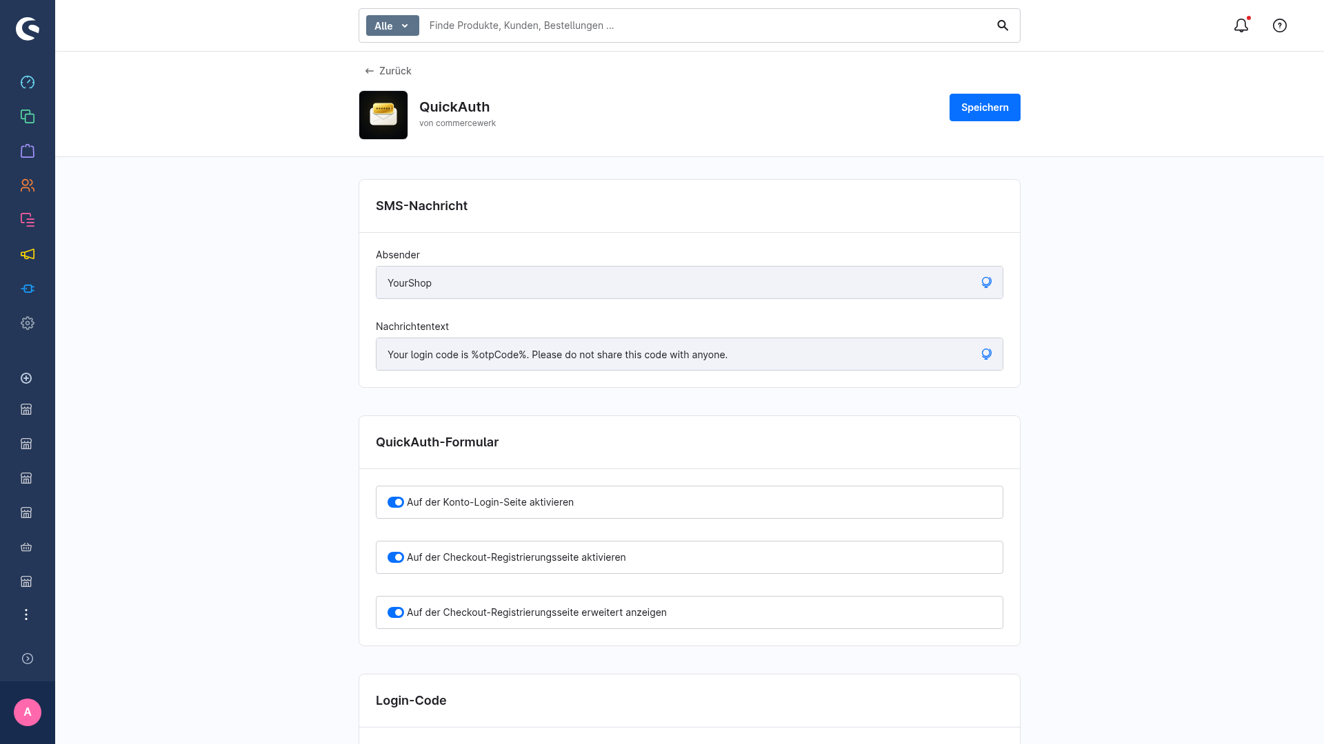Image resolution: width=1324 pixels, height=744 pixels.
Task: Click the QuickAuth plugin logo
Action: coord(383,115)
